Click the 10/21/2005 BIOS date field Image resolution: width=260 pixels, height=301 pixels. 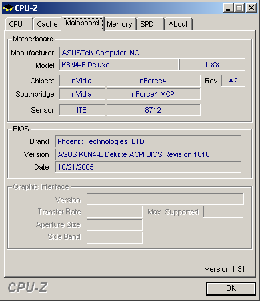click(x=148, y=167)
